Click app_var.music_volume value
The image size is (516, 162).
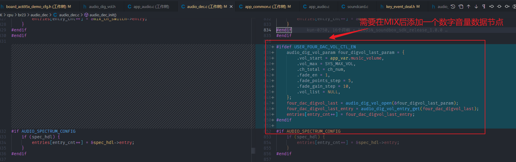[x=356, y=58]
